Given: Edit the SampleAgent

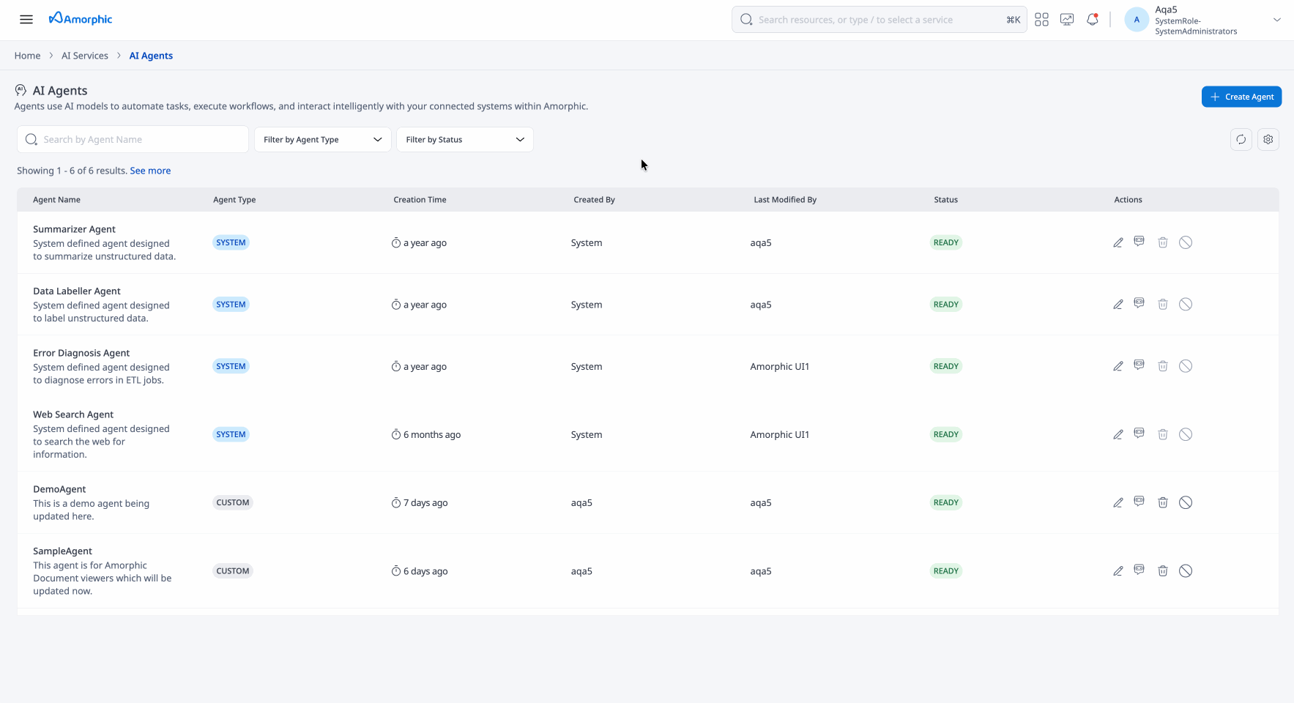Looking at the screenshot, I should point(1118,571).
